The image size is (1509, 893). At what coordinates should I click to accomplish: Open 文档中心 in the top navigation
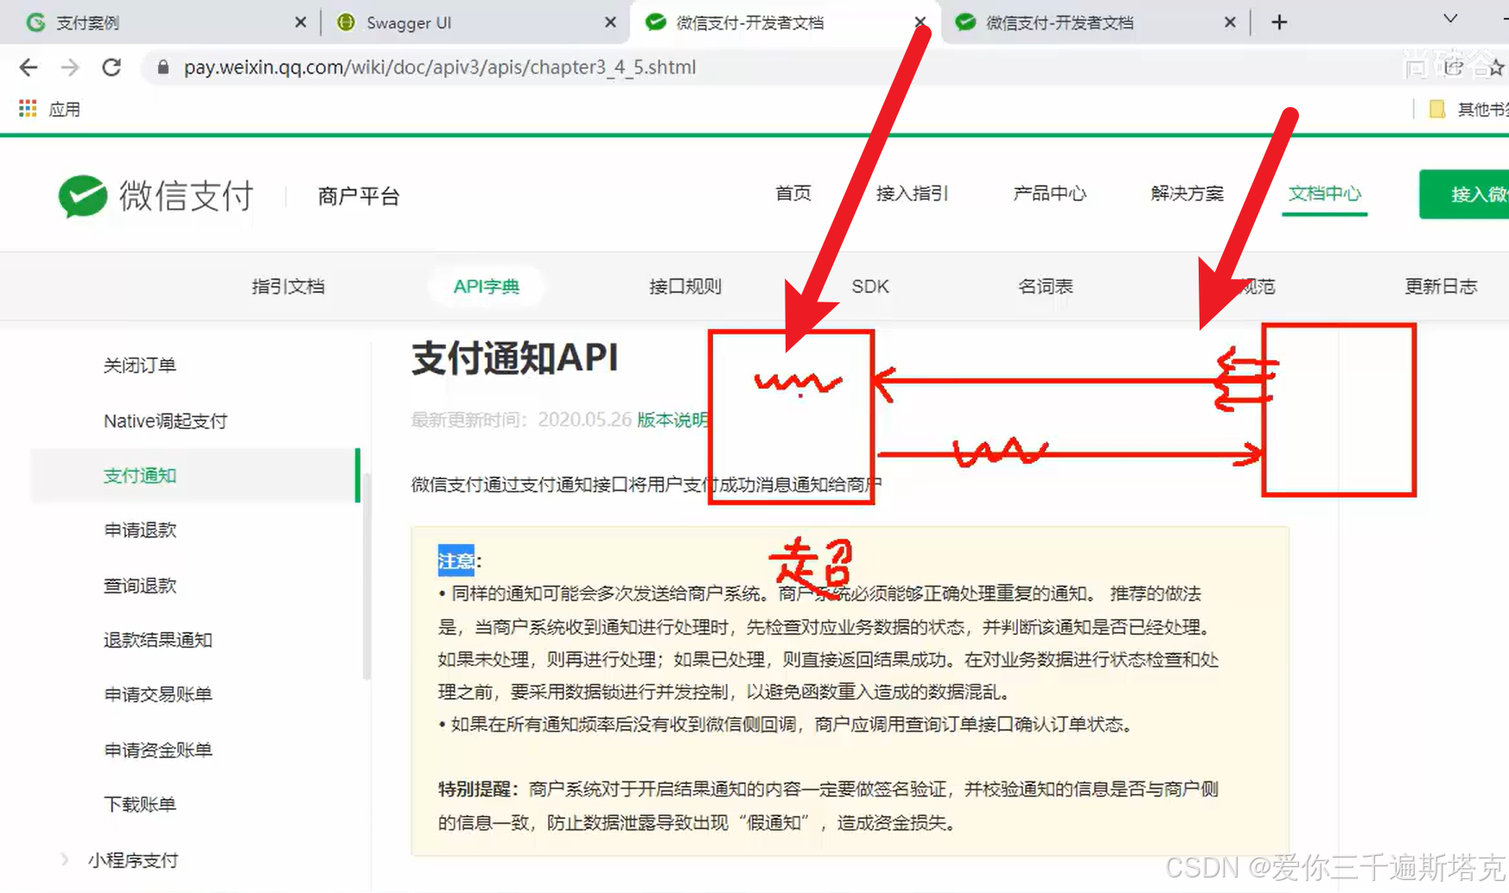coord(1324,193)
